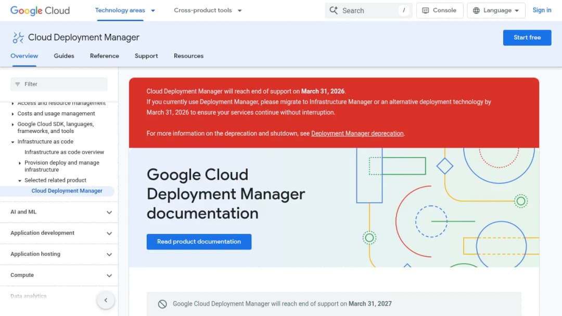Click the gray notice mentioning March 31, 2027
562x316 pixels.
click(334, 304)
